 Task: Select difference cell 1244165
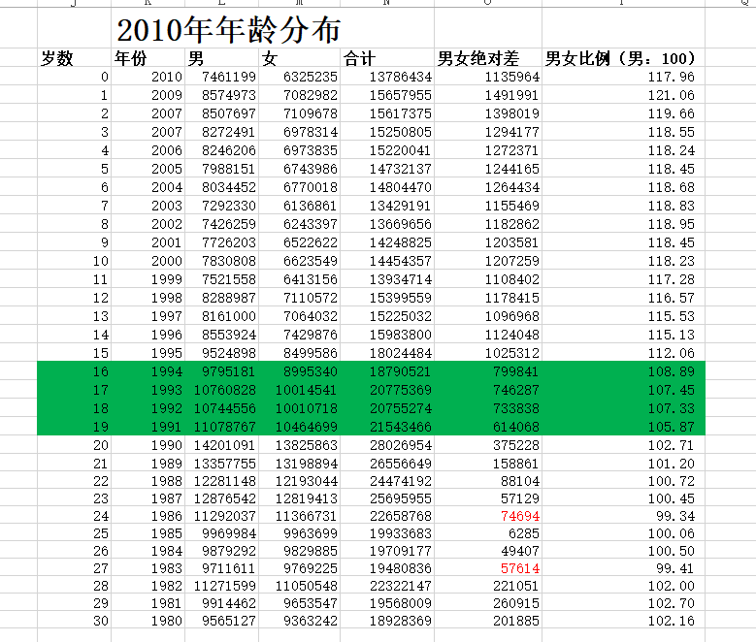(512, 169)
